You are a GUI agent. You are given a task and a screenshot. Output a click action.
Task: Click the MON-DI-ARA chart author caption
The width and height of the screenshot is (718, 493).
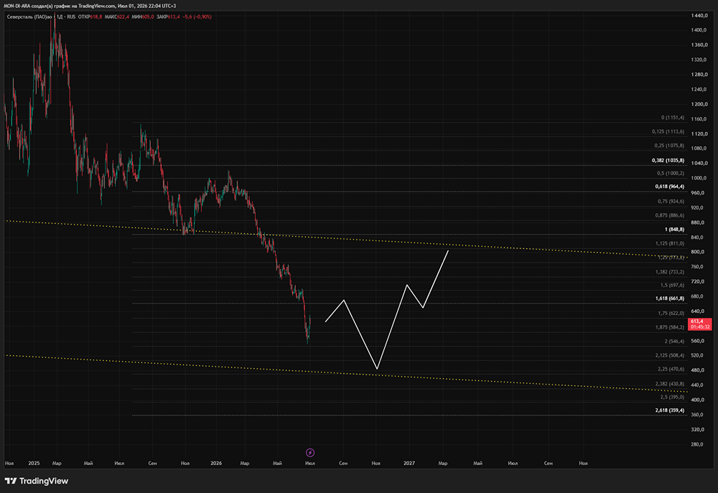click(90, 6)
